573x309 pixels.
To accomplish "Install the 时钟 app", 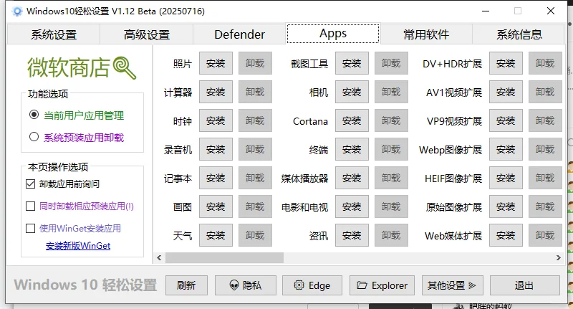I will click(216, 120).
